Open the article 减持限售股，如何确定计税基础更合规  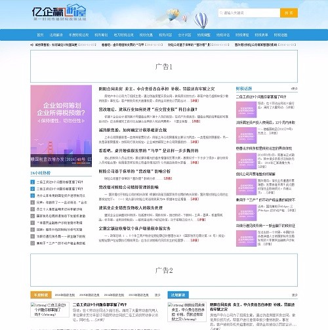pos(133,130)
